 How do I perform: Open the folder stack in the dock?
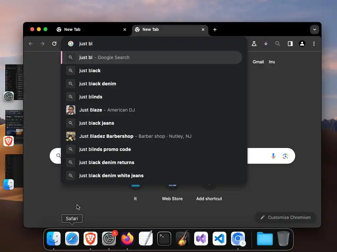(265, 239)
